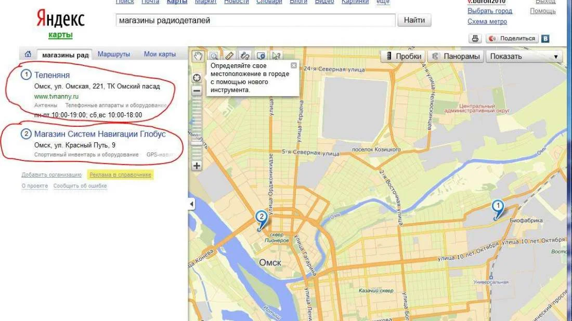The image size is (572, 321).
Task: Open the Теленяня result
Action: 52,75
